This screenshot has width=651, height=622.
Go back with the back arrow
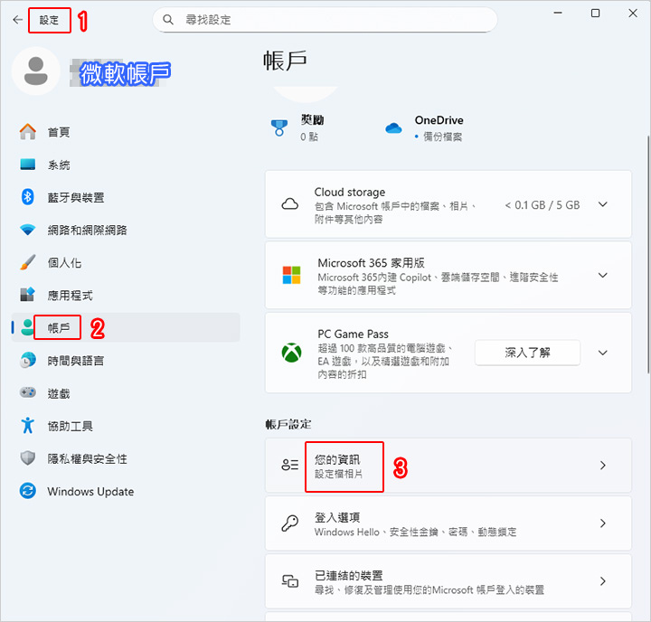[17, 20]
